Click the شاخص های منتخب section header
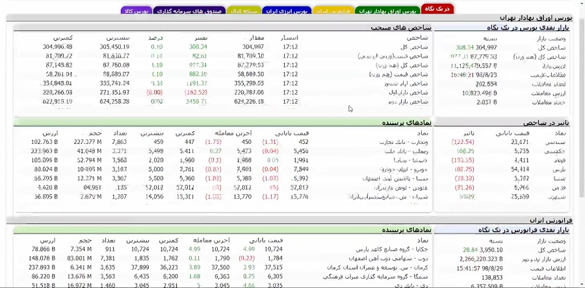The image size is (585, 288). coord(401,28)
